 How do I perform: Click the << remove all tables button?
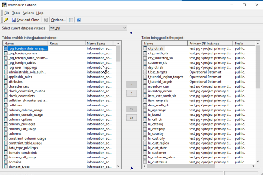tap(131, 118)
